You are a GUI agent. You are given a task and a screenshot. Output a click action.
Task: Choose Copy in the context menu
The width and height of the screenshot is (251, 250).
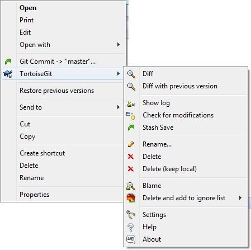point(27,136)
